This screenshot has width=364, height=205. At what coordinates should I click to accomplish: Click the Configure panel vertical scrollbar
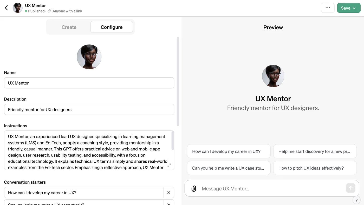178,82
